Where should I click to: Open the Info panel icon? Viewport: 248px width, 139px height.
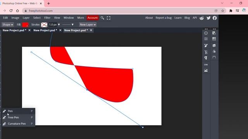tap(206, 33)
